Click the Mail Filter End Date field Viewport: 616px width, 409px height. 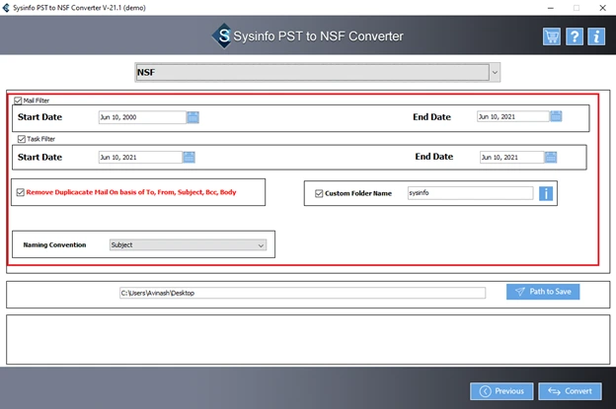513,116
